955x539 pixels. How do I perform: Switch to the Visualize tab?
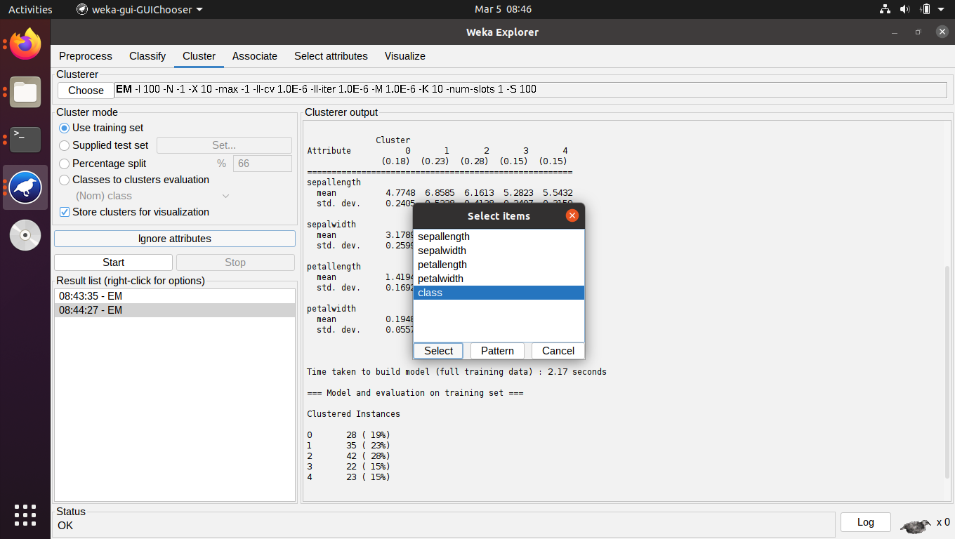(405, 56)
